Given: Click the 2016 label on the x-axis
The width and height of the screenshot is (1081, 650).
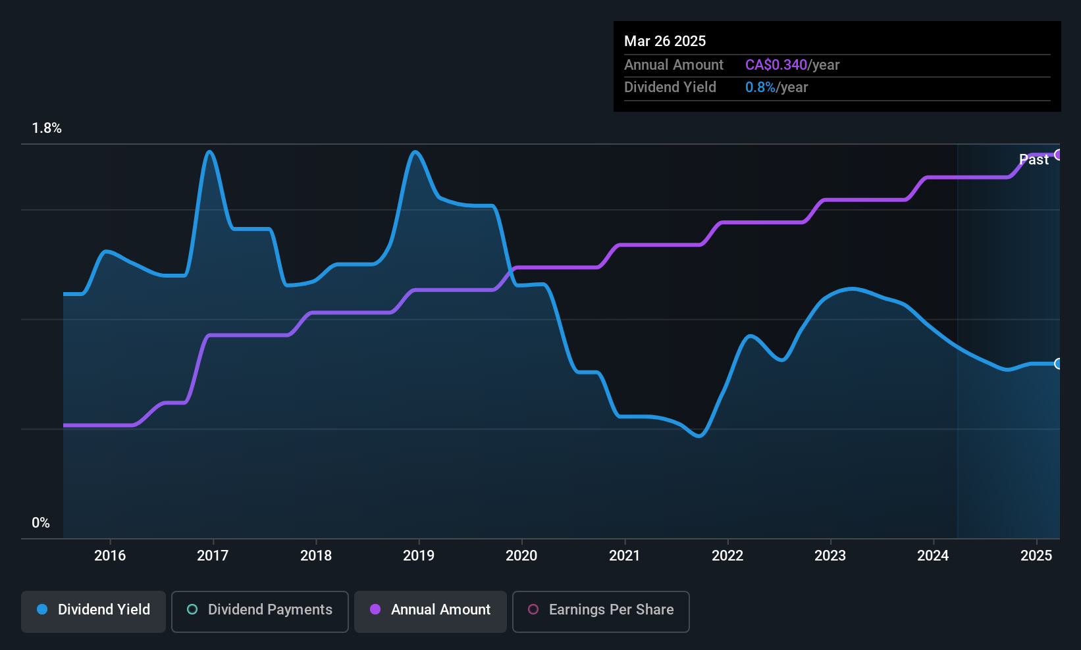Looking at the screenshot, I should [110, 555].
